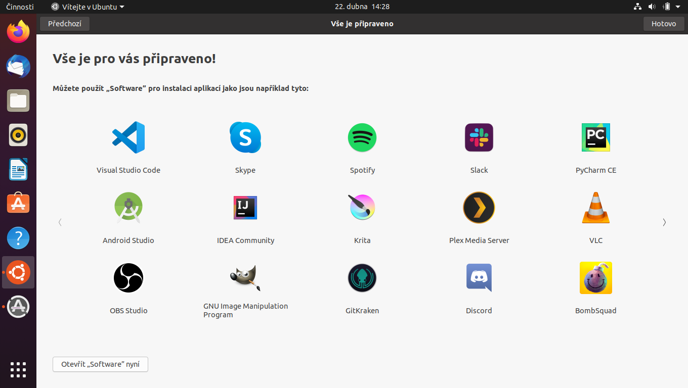Select the IDEA Community icon
Screen dimensions: 688x388
[245, 208]
